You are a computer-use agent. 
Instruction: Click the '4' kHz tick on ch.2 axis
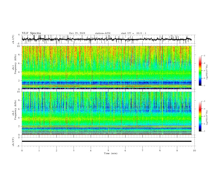point(19,118)
